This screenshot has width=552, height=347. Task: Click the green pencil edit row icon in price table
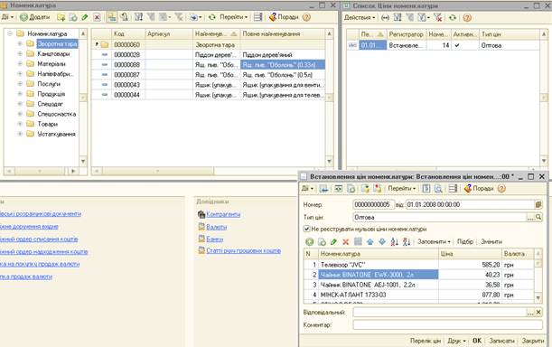tap(333, 241)
